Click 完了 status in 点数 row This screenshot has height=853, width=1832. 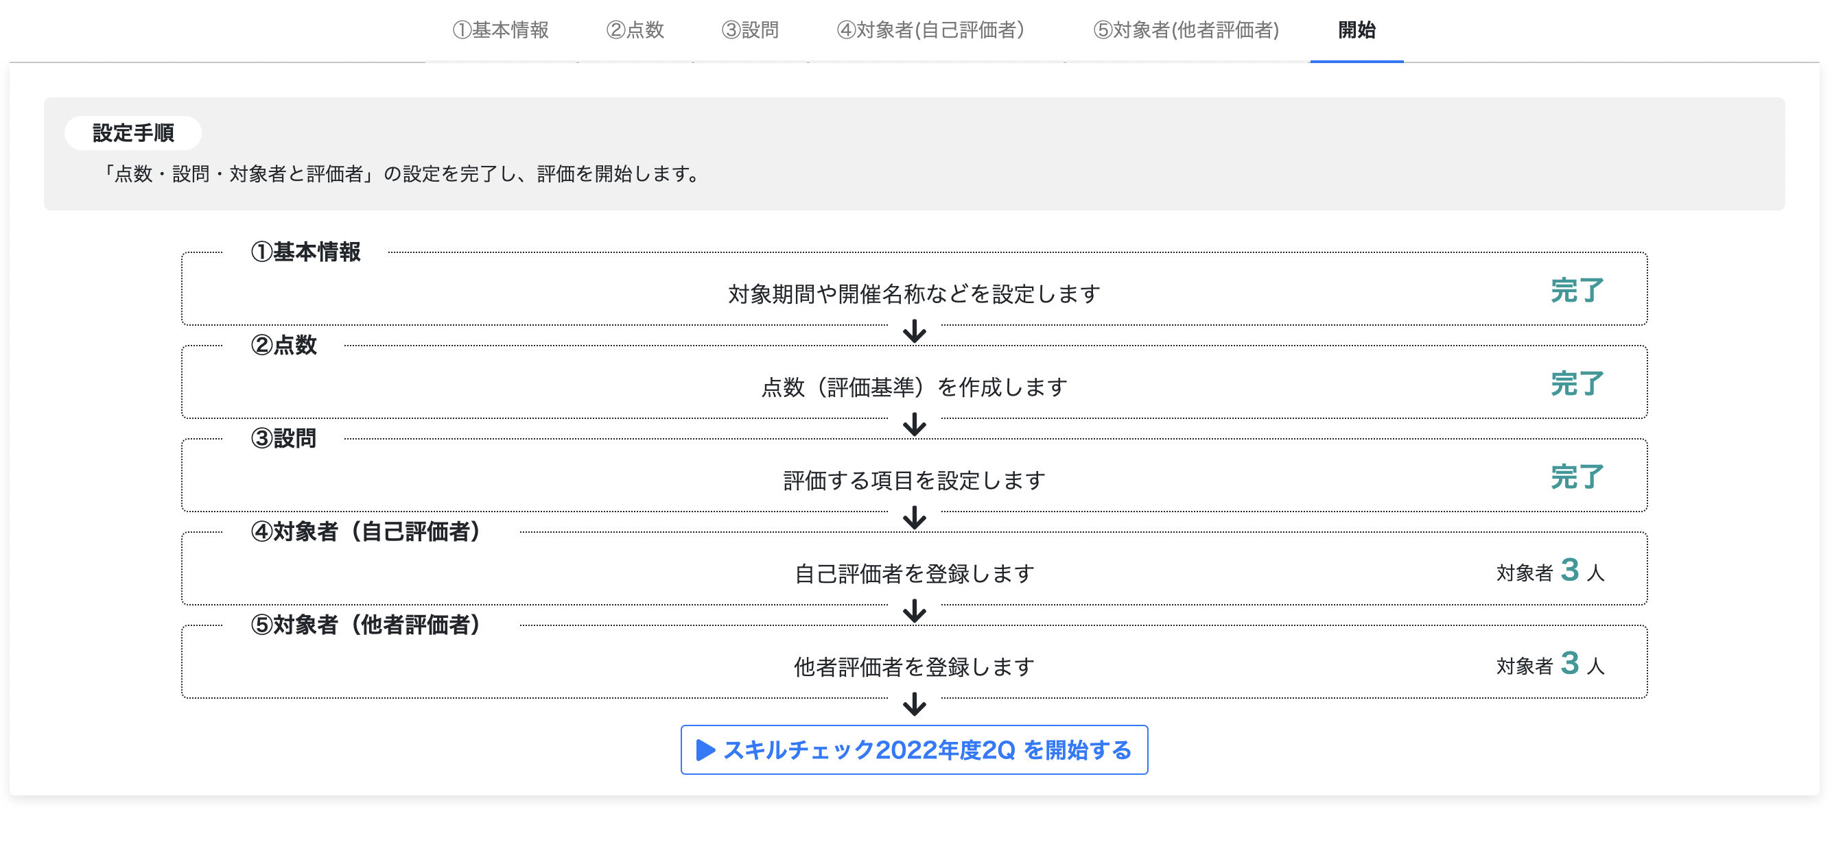pyautogui.click(x=1577, y=384)
